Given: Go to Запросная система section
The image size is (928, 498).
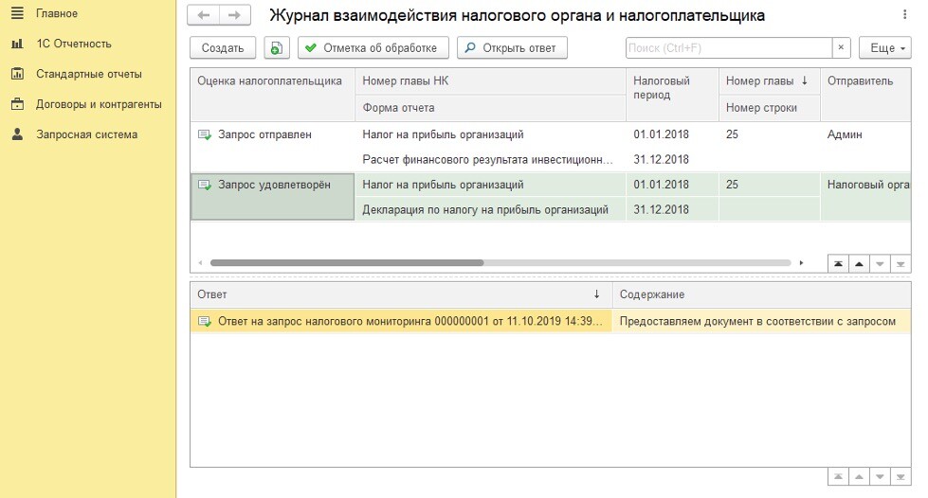Looking at the screenshot, I should [86, 134].
